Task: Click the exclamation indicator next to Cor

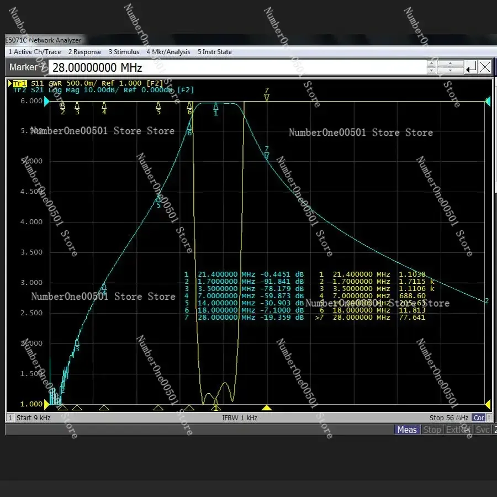Action: point(489,418)
